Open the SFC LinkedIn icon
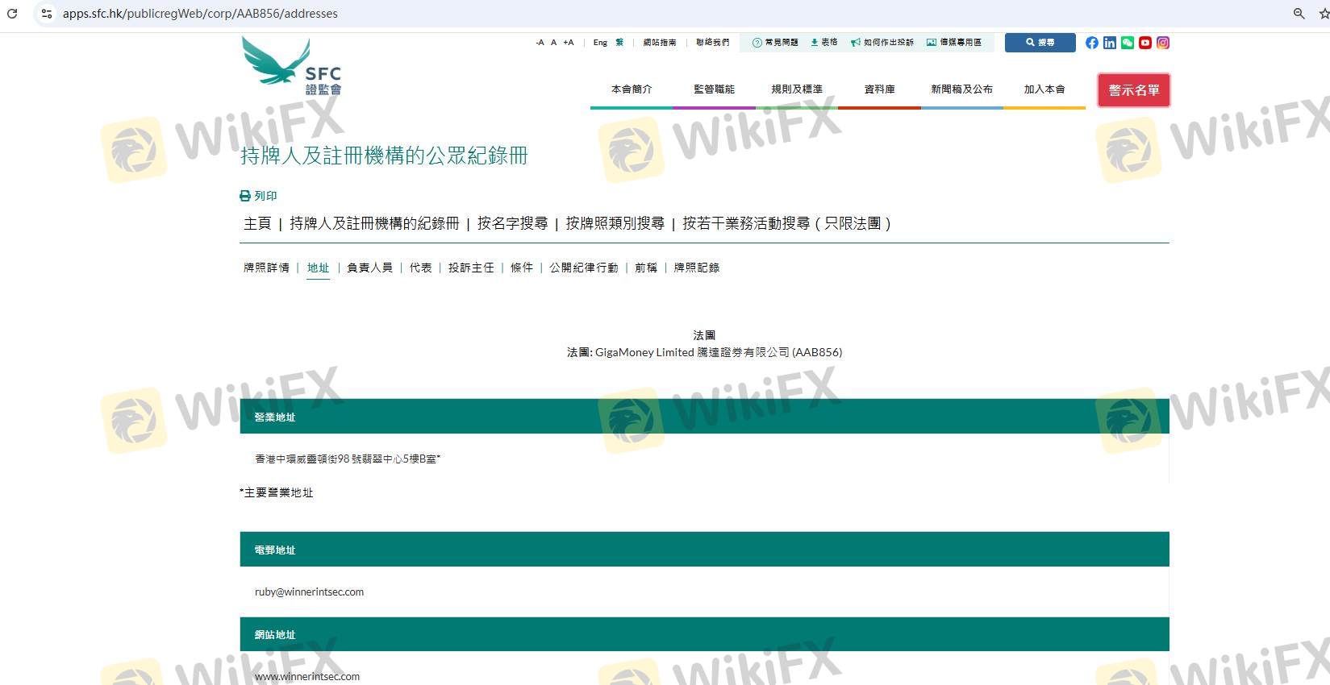Image resolution: width=1330 pixels, height=685 pixels. (1109, 43)
